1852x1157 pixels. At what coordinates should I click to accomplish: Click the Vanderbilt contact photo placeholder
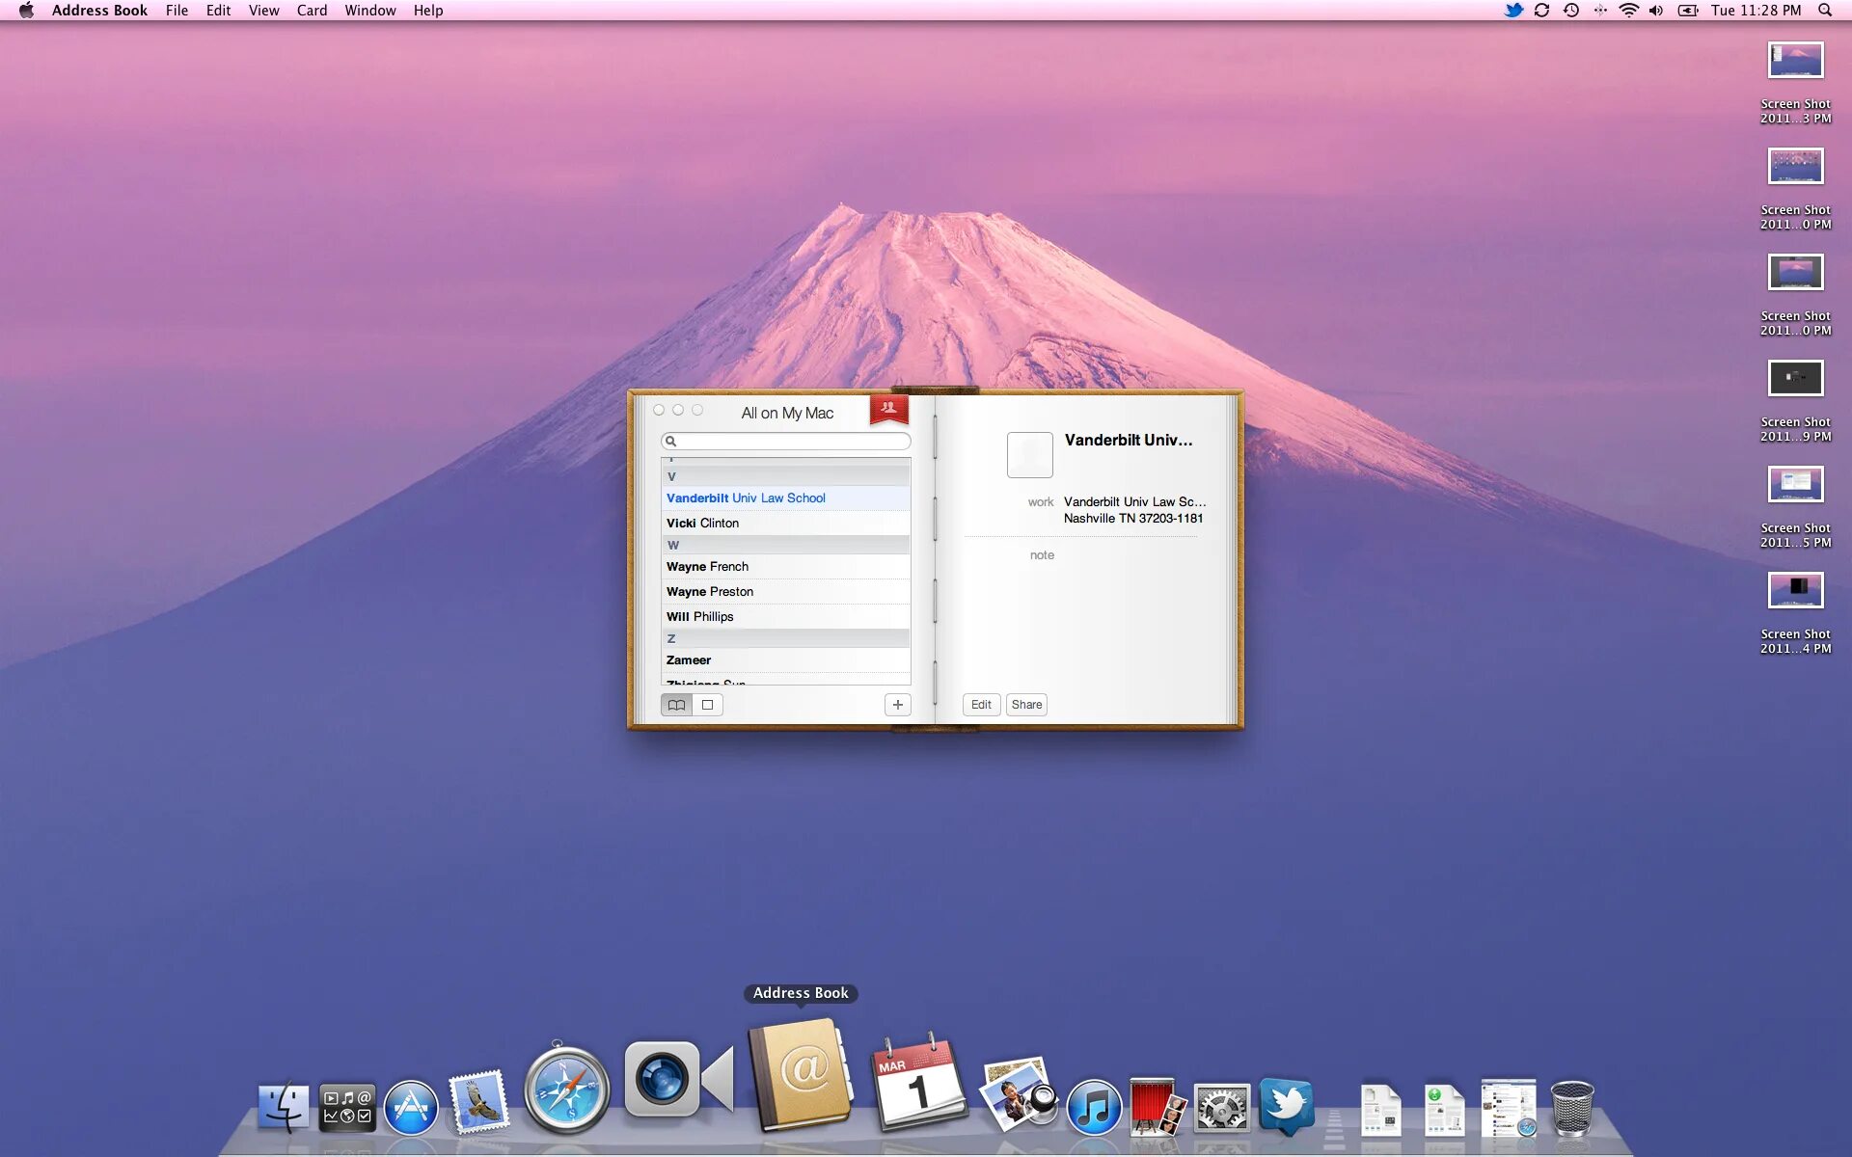[1029, 454]
